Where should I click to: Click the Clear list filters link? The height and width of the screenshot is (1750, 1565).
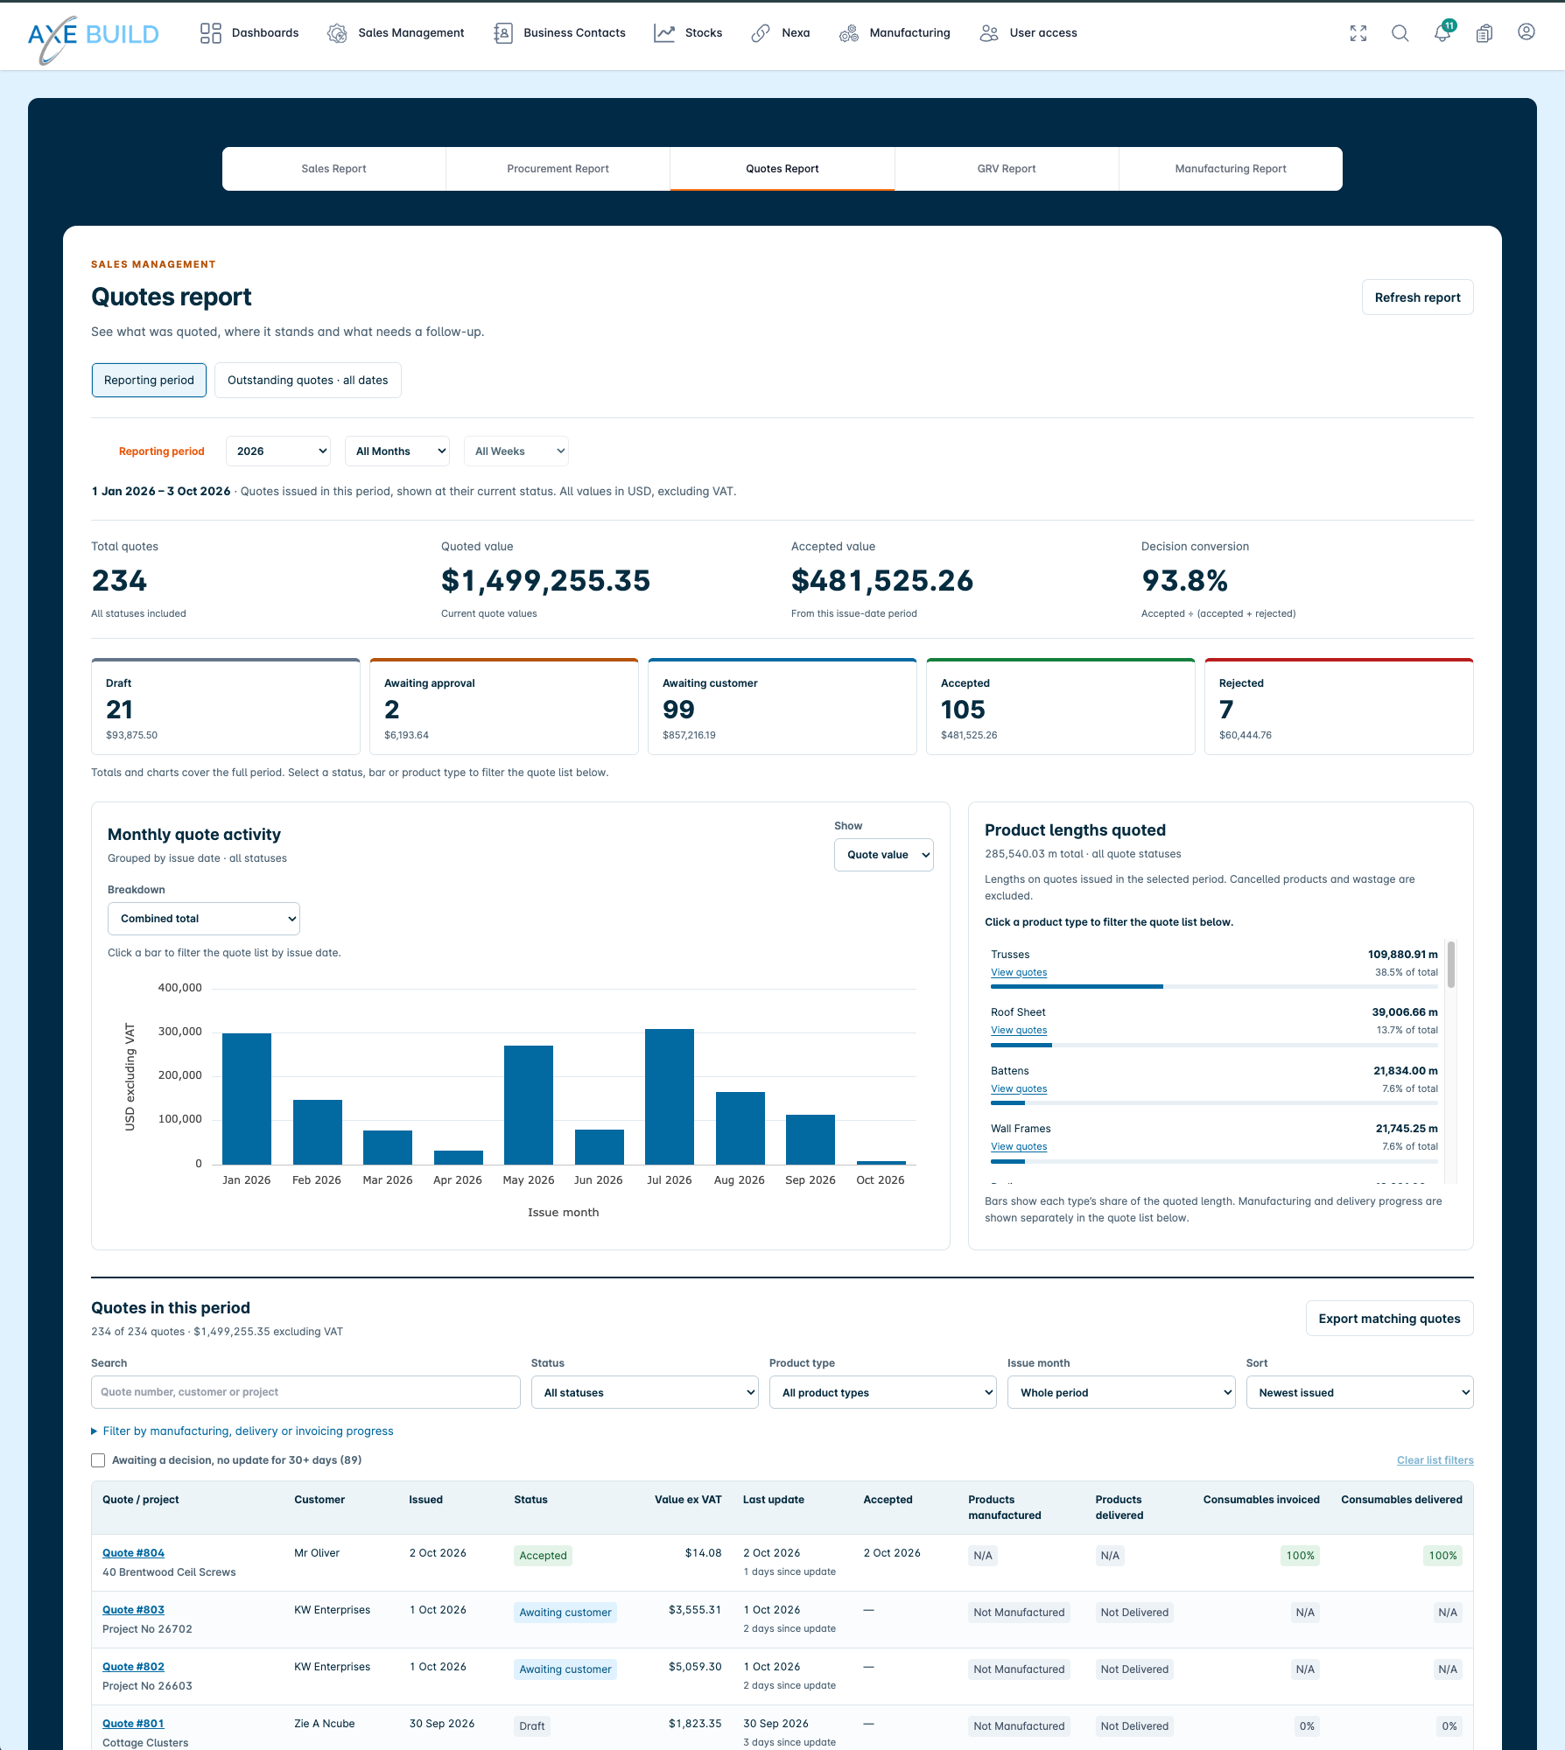click(1435, 1460)
